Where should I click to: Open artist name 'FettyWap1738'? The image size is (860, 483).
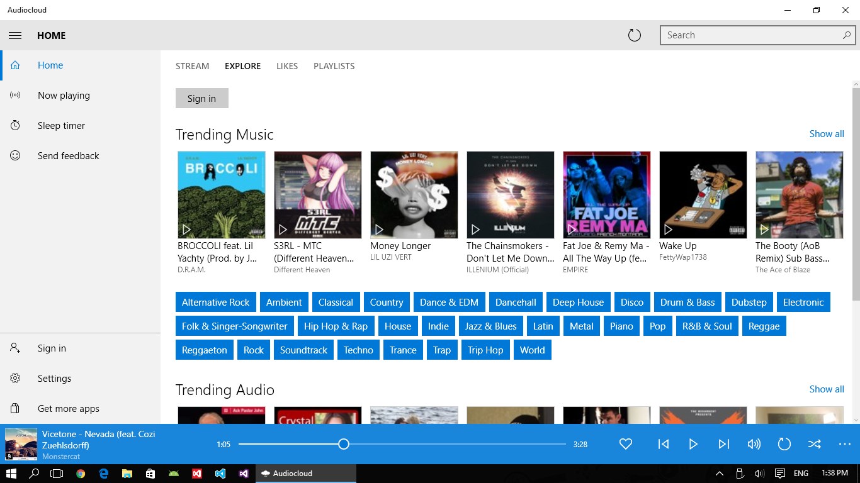pyautogui.click(x=683, y=257)
